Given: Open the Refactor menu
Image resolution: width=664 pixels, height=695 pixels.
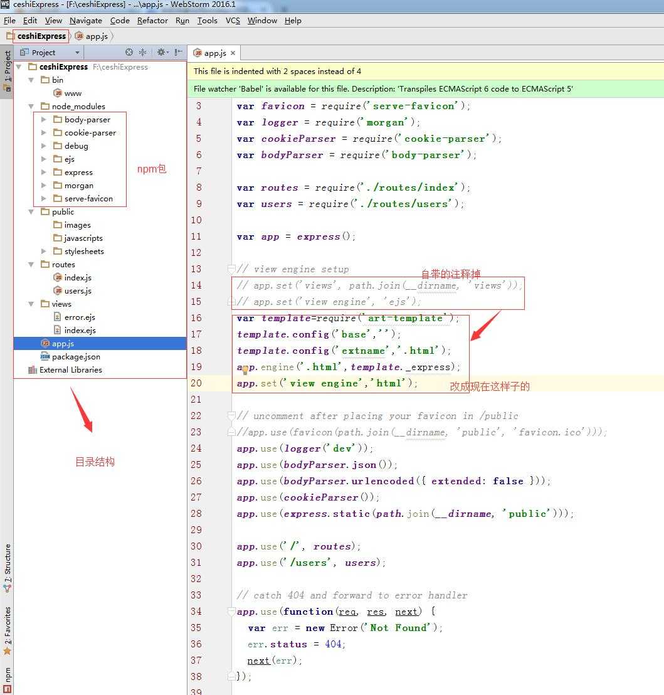Looking at the screenshot, I should click(x=152, y=21).
